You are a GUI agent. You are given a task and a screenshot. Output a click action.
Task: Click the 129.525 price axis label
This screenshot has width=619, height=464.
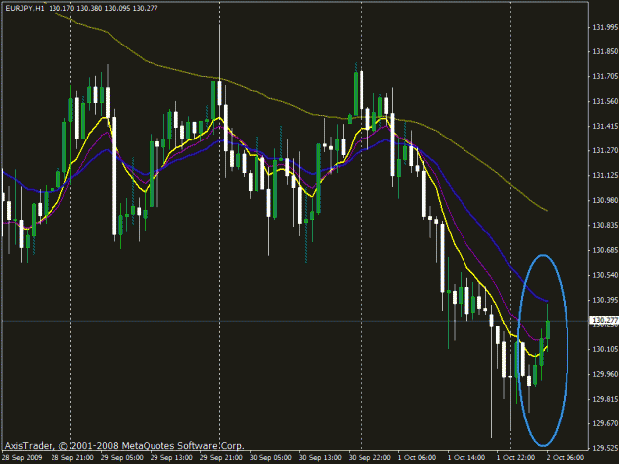click(605, 448)
